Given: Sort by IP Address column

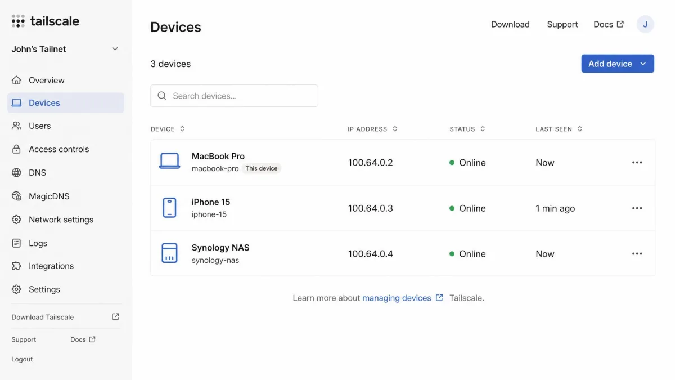Looking at the screenshot, I should (372, 129).
